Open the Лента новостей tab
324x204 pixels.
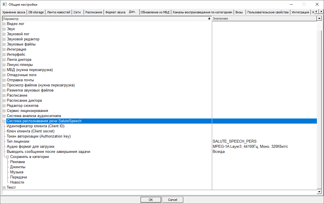click(59, 12)
